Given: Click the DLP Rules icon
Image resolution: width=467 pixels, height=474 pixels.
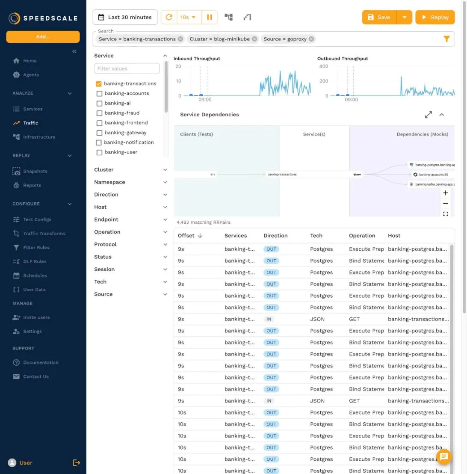Looking at the screenshot, I should (x=16, y=261).
